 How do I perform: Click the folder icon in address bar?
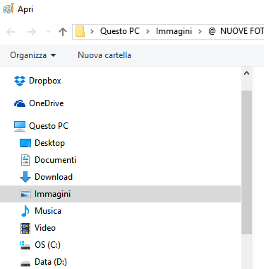click(x=80, y=31)
